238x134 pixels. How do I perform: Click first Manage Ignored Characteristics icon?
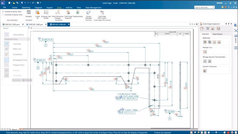pyautogui.click(x=205, y=61)
